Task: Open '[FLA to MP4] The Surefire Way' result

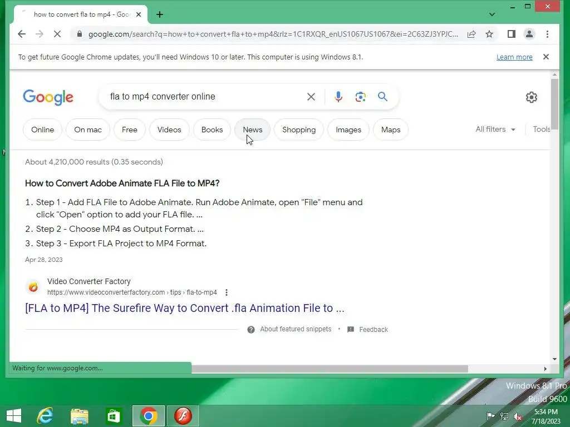Action: [185, 308]
